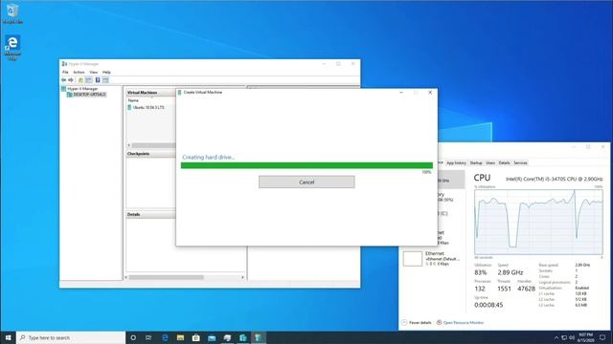The image size is (613, 344).
Task: Click the Name column header
Action: point(133,100)
